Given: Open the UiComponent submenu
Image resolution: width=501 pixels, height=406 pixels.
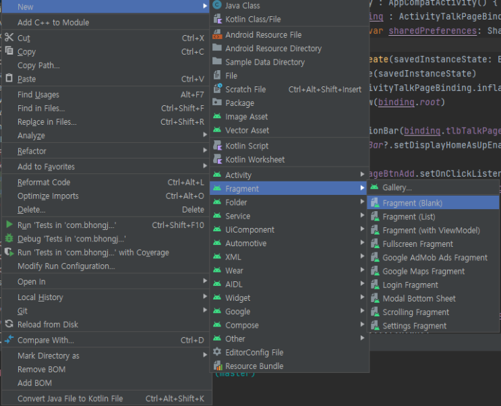Looking at the screenshot, I should (288, 229).
